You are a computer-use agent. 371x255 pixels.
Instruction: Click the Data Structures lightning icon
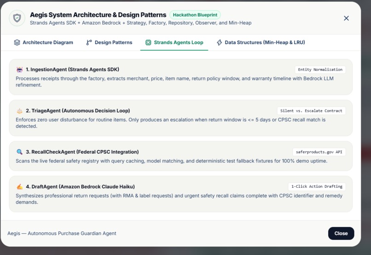(220, 42)
